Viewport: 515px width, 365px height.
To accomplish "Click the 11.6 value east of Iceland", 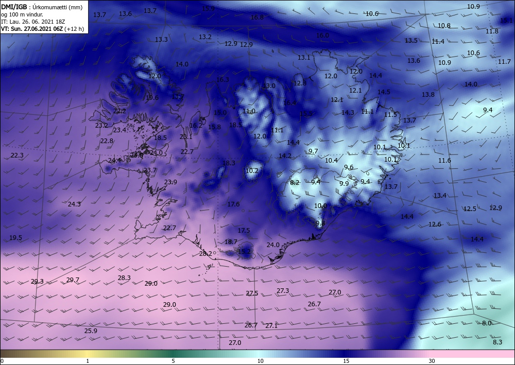I will (445, 161).
